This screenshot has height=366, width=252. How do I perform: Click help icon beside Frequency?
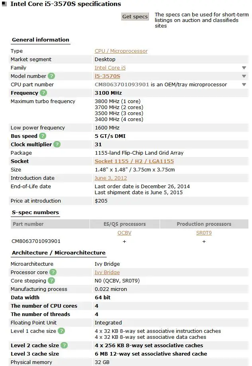click(x=43, y=93)
